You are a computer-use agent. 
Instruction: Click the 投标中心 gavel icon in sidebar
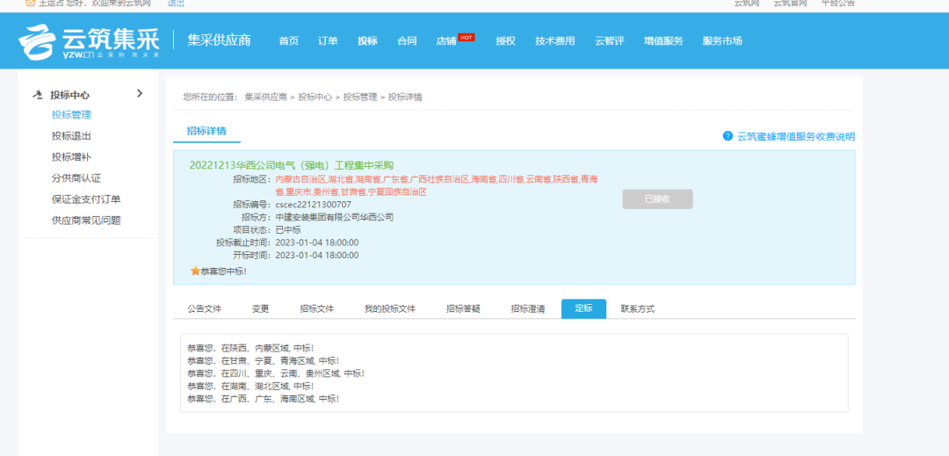coord(37,95)
